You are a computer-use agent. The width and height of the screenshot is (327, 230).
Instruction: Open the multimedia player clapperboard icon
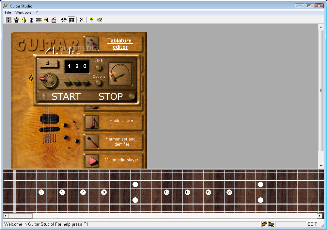(x=54, y=20)
